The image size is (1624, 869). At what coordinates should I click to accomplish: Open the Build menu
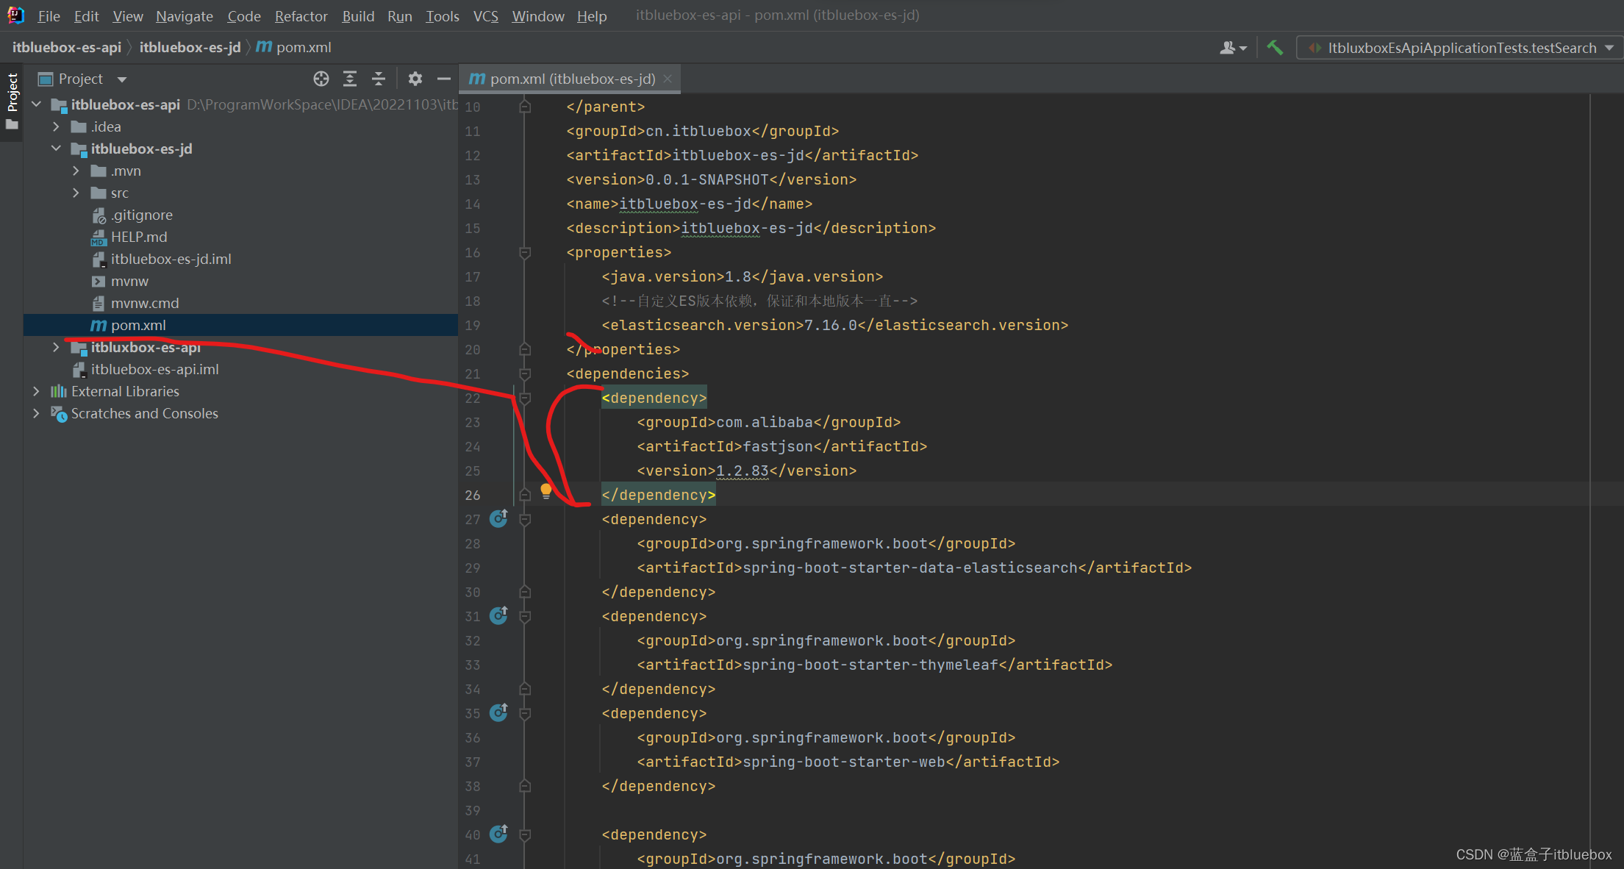(x=358, y=15)
